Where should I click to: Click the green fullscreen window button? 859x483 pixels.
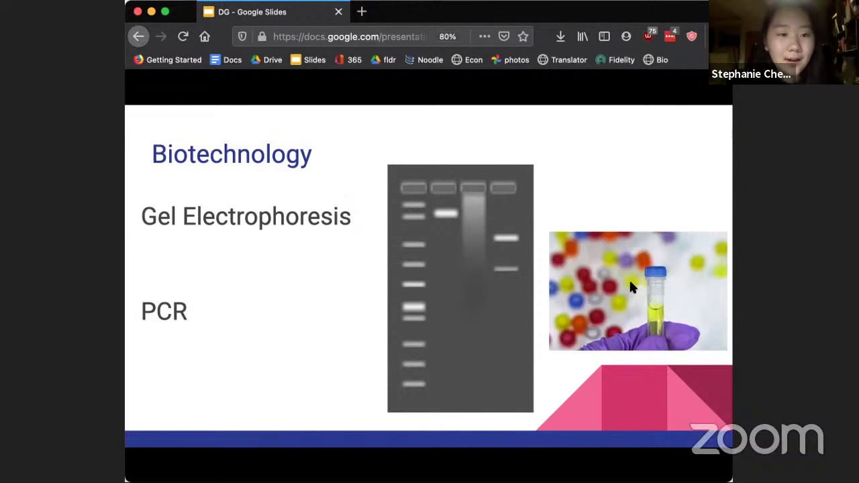pos(165,11)
